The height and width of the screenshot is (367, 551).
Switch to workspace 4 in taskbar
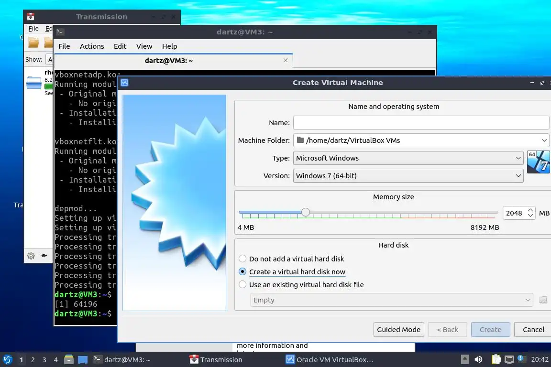(x=56, y=360)
